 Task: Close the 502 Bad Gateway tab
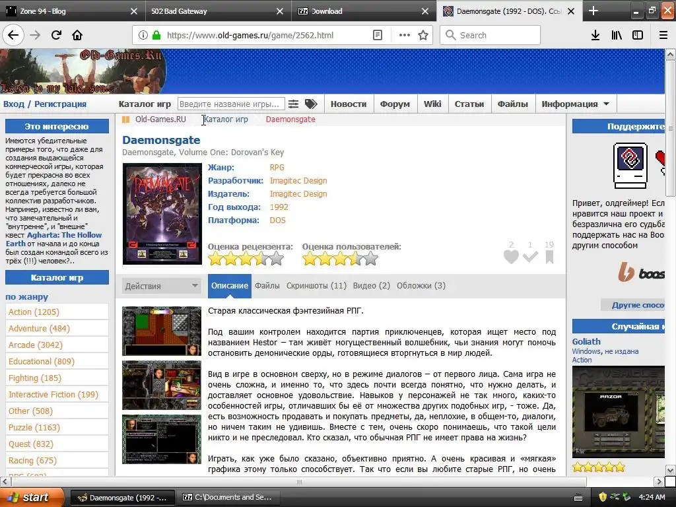click(280, 11)
